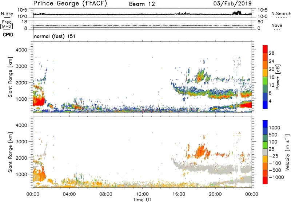Click the '60' Nave axis tick label
This screenshot has height=202, width=291.
[x=260, y=22]
